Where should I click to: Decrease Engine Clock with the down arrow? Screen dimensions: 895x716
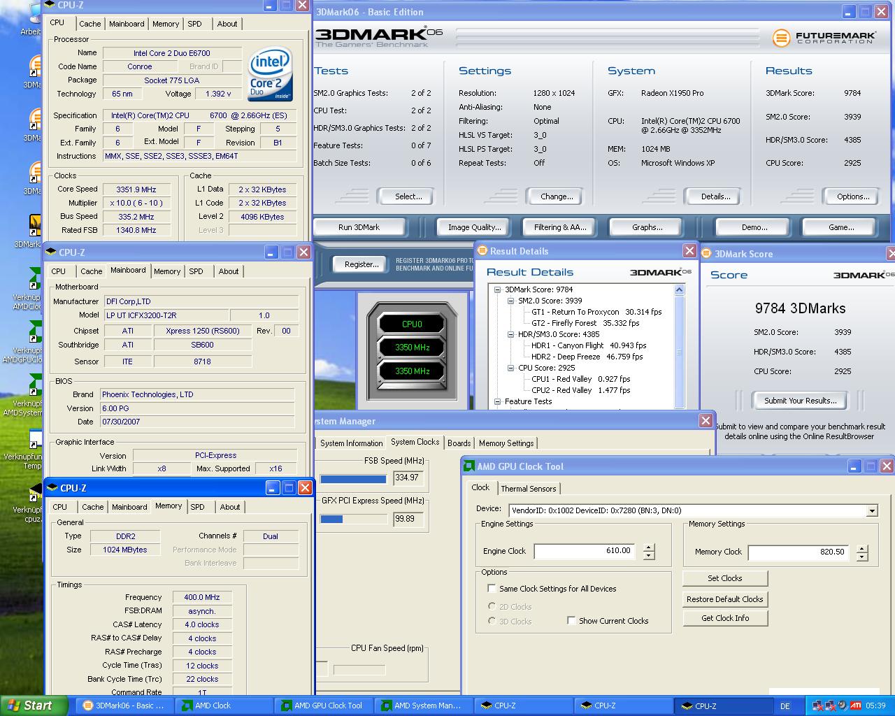649,556
